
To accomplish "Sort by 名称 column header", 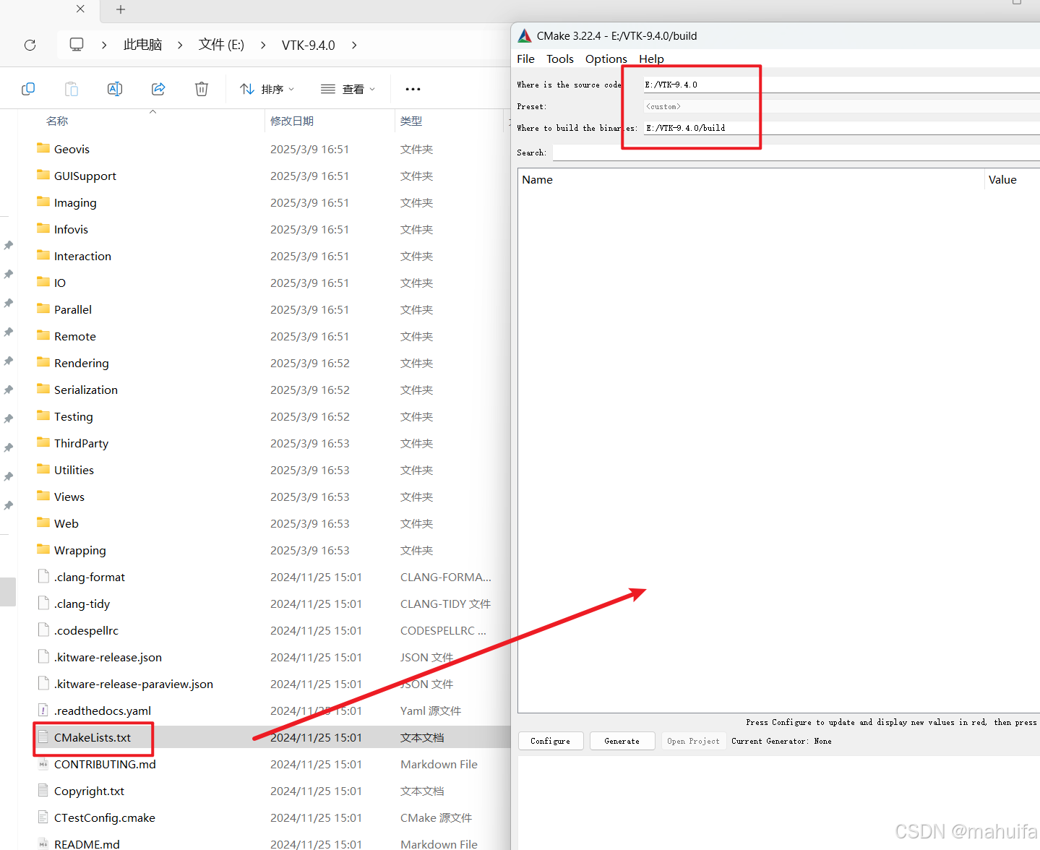I will coord(57,121).
